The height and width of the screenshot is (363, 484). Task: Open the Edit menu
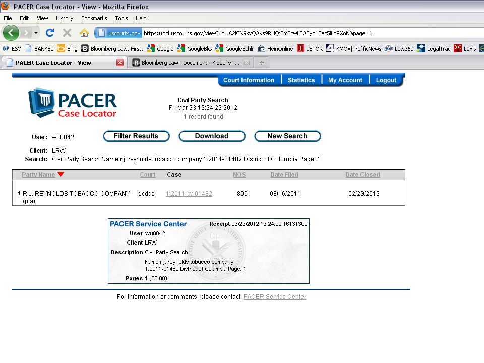click(24, 18)
